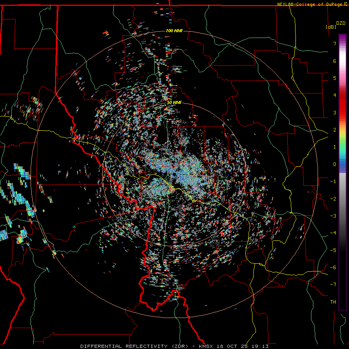Click the color scale value 6

click(335, 61)
